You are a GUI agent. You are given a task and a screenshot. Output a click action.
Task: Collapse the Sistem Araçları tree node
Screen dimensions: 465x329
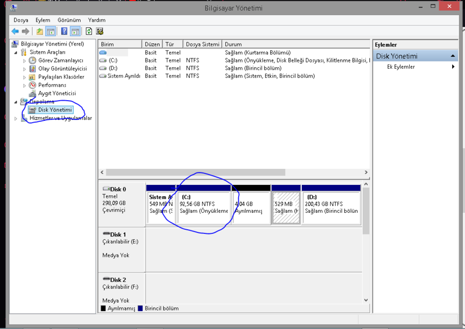point(16,53)
